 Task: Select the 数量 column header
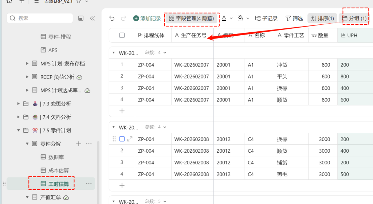pos(323,35)
